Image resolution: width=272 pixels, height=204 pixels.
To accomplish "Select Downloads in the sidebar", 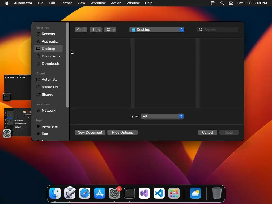I will tap(48, 64).
